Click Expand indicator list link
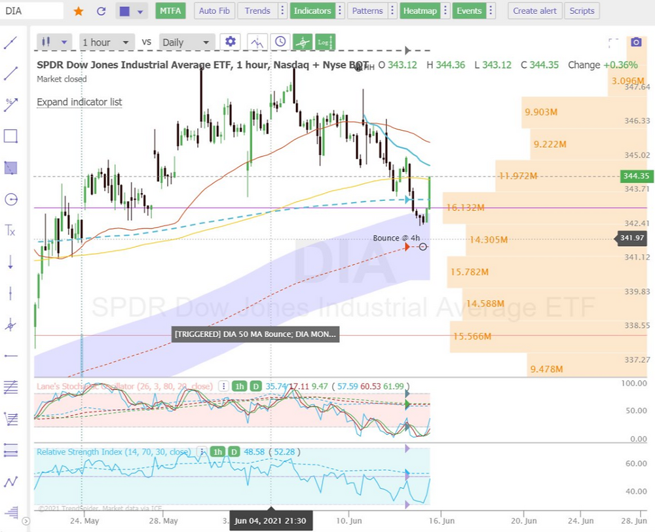This screenshot has width=655, height=532. pos(79,102)
